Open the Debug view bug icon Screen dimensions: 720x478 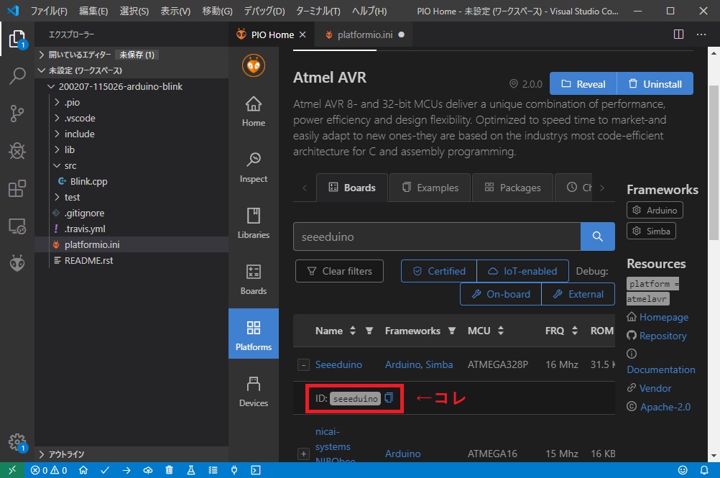pyautogui.click(x=17, y=151)
